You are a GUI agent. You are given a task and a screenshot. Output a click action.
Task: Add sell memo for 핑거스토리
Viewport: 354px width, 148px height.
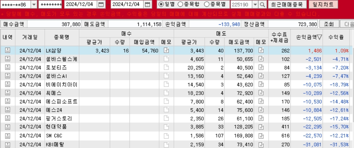261,118
